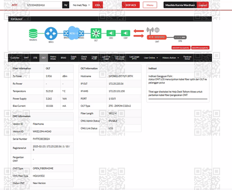Click the red bidirectional arrows icon
232x190 pixels.
point(139,33)
